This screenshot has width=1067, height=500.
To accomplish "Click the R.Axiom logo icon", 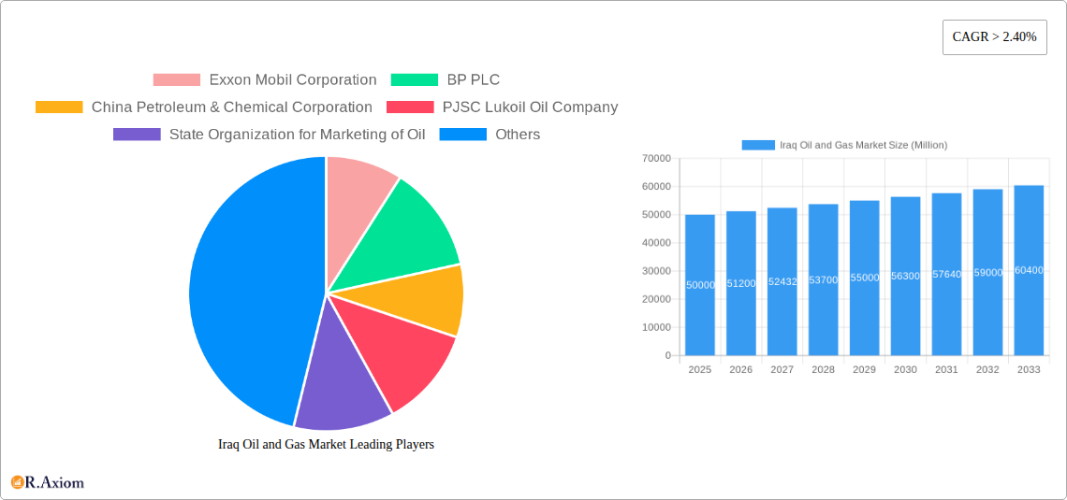I will [x=18, y=482].
